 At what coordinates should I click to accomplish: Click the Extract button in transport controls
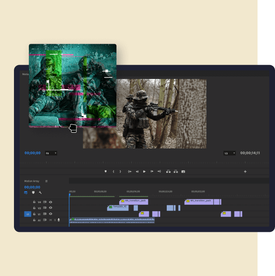(176, 172)
